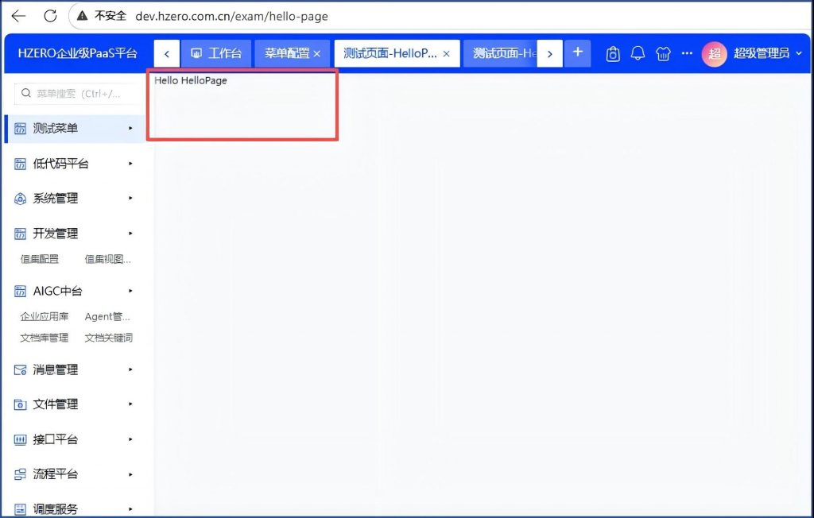The image size is (814, 518).
Task: Add a new tab with plus button
Action: tap(578, 52)
